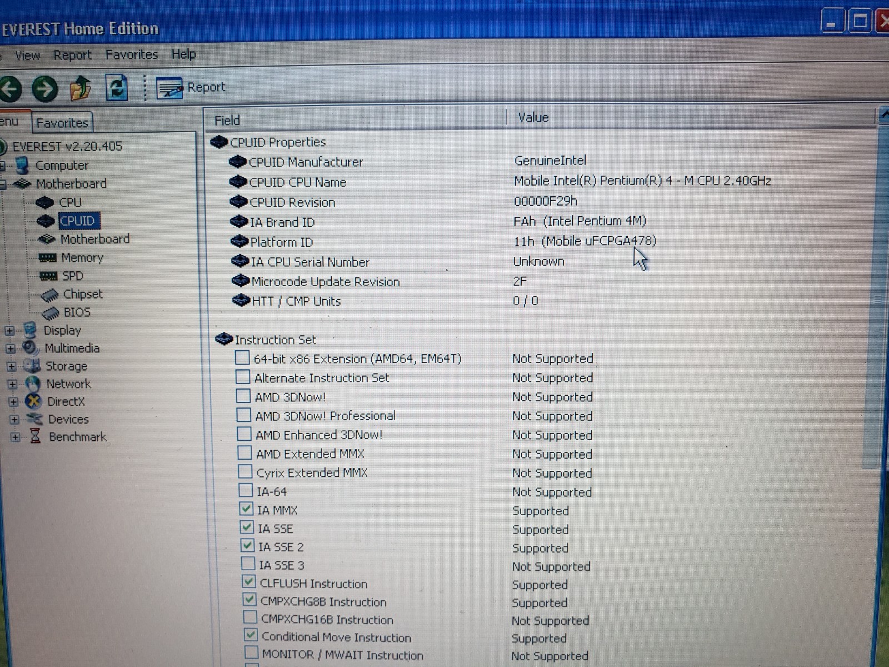Select the Devices icon
Image resolution: width=889 pixels, height=667 pixels.
click(x=34, y=419)
